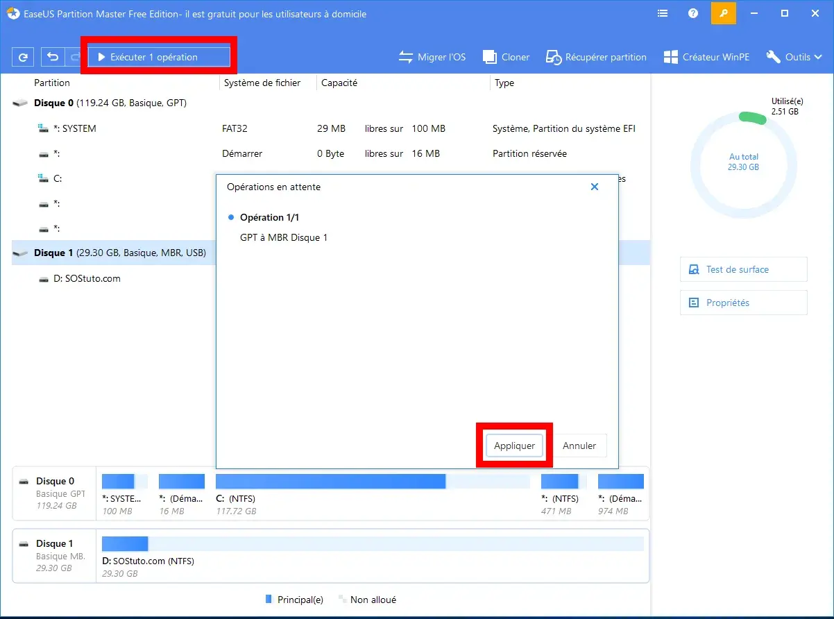Close the Opérations en attente dialog

pyautogui.click(x=595, y=187)
